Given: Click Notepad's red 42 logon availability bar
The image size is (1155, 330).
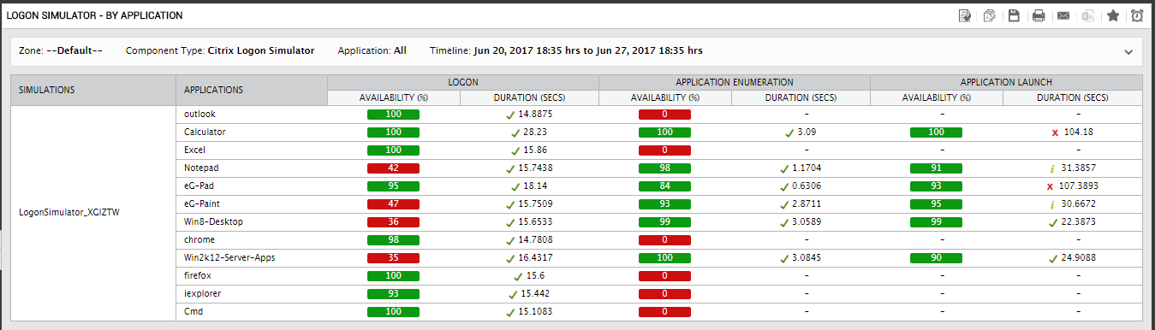Looking at the screenshot, I should (393, 168).
